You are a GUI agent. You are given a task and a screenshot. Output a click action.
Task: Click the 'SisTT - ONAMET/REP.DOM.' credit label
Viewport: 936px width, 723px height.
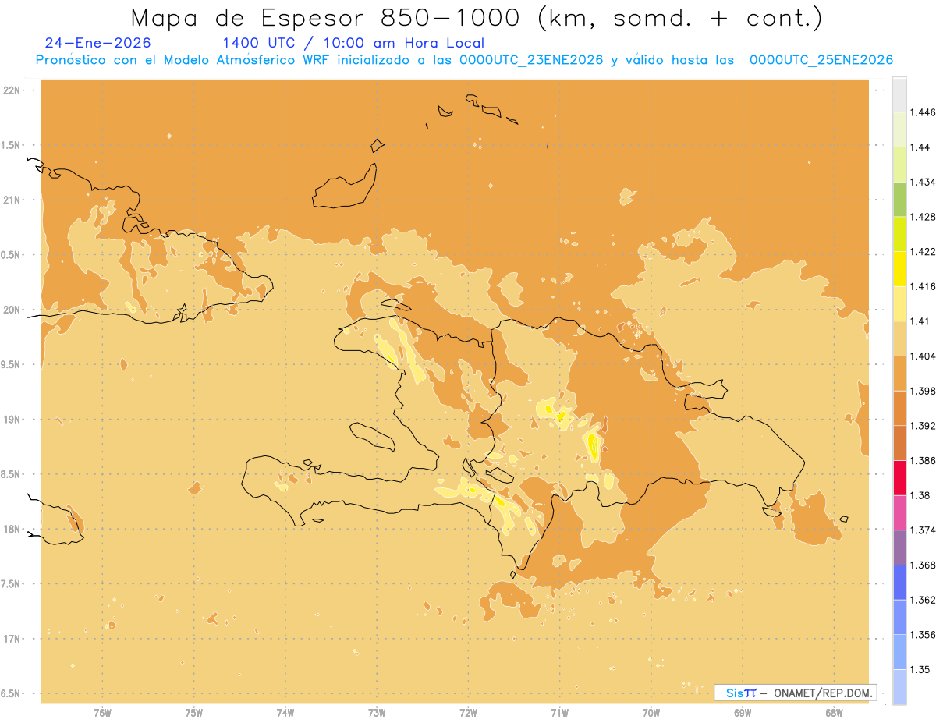pyautogui.click(x=795, y=693)
